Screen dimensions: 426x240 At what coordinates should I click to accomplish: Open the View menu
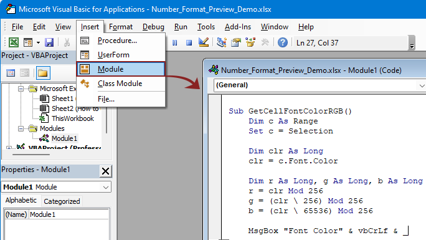(63, 27)
